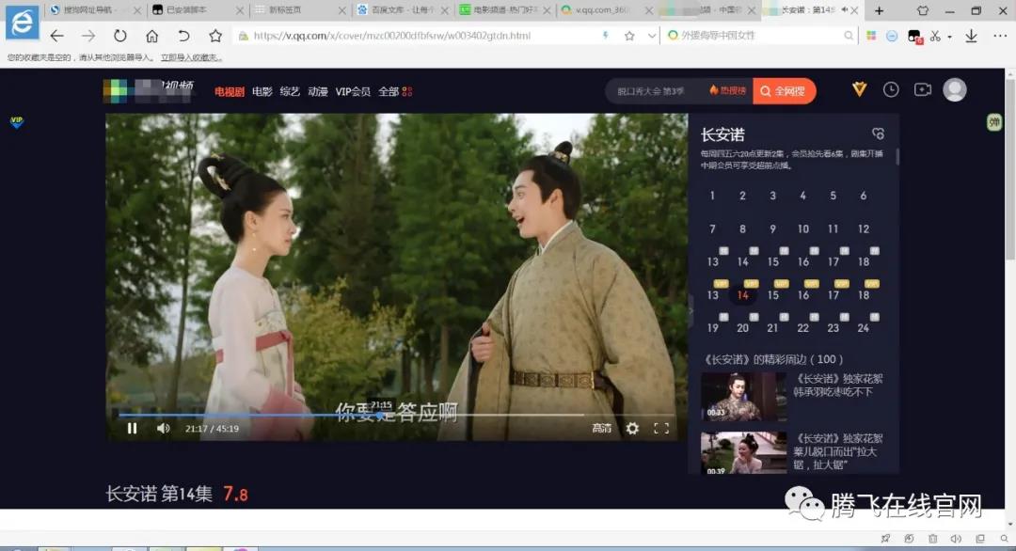Select episode 12 in episode list
Image resolution: width=1016 pixels, height=551 pixels.
[863, 228]
